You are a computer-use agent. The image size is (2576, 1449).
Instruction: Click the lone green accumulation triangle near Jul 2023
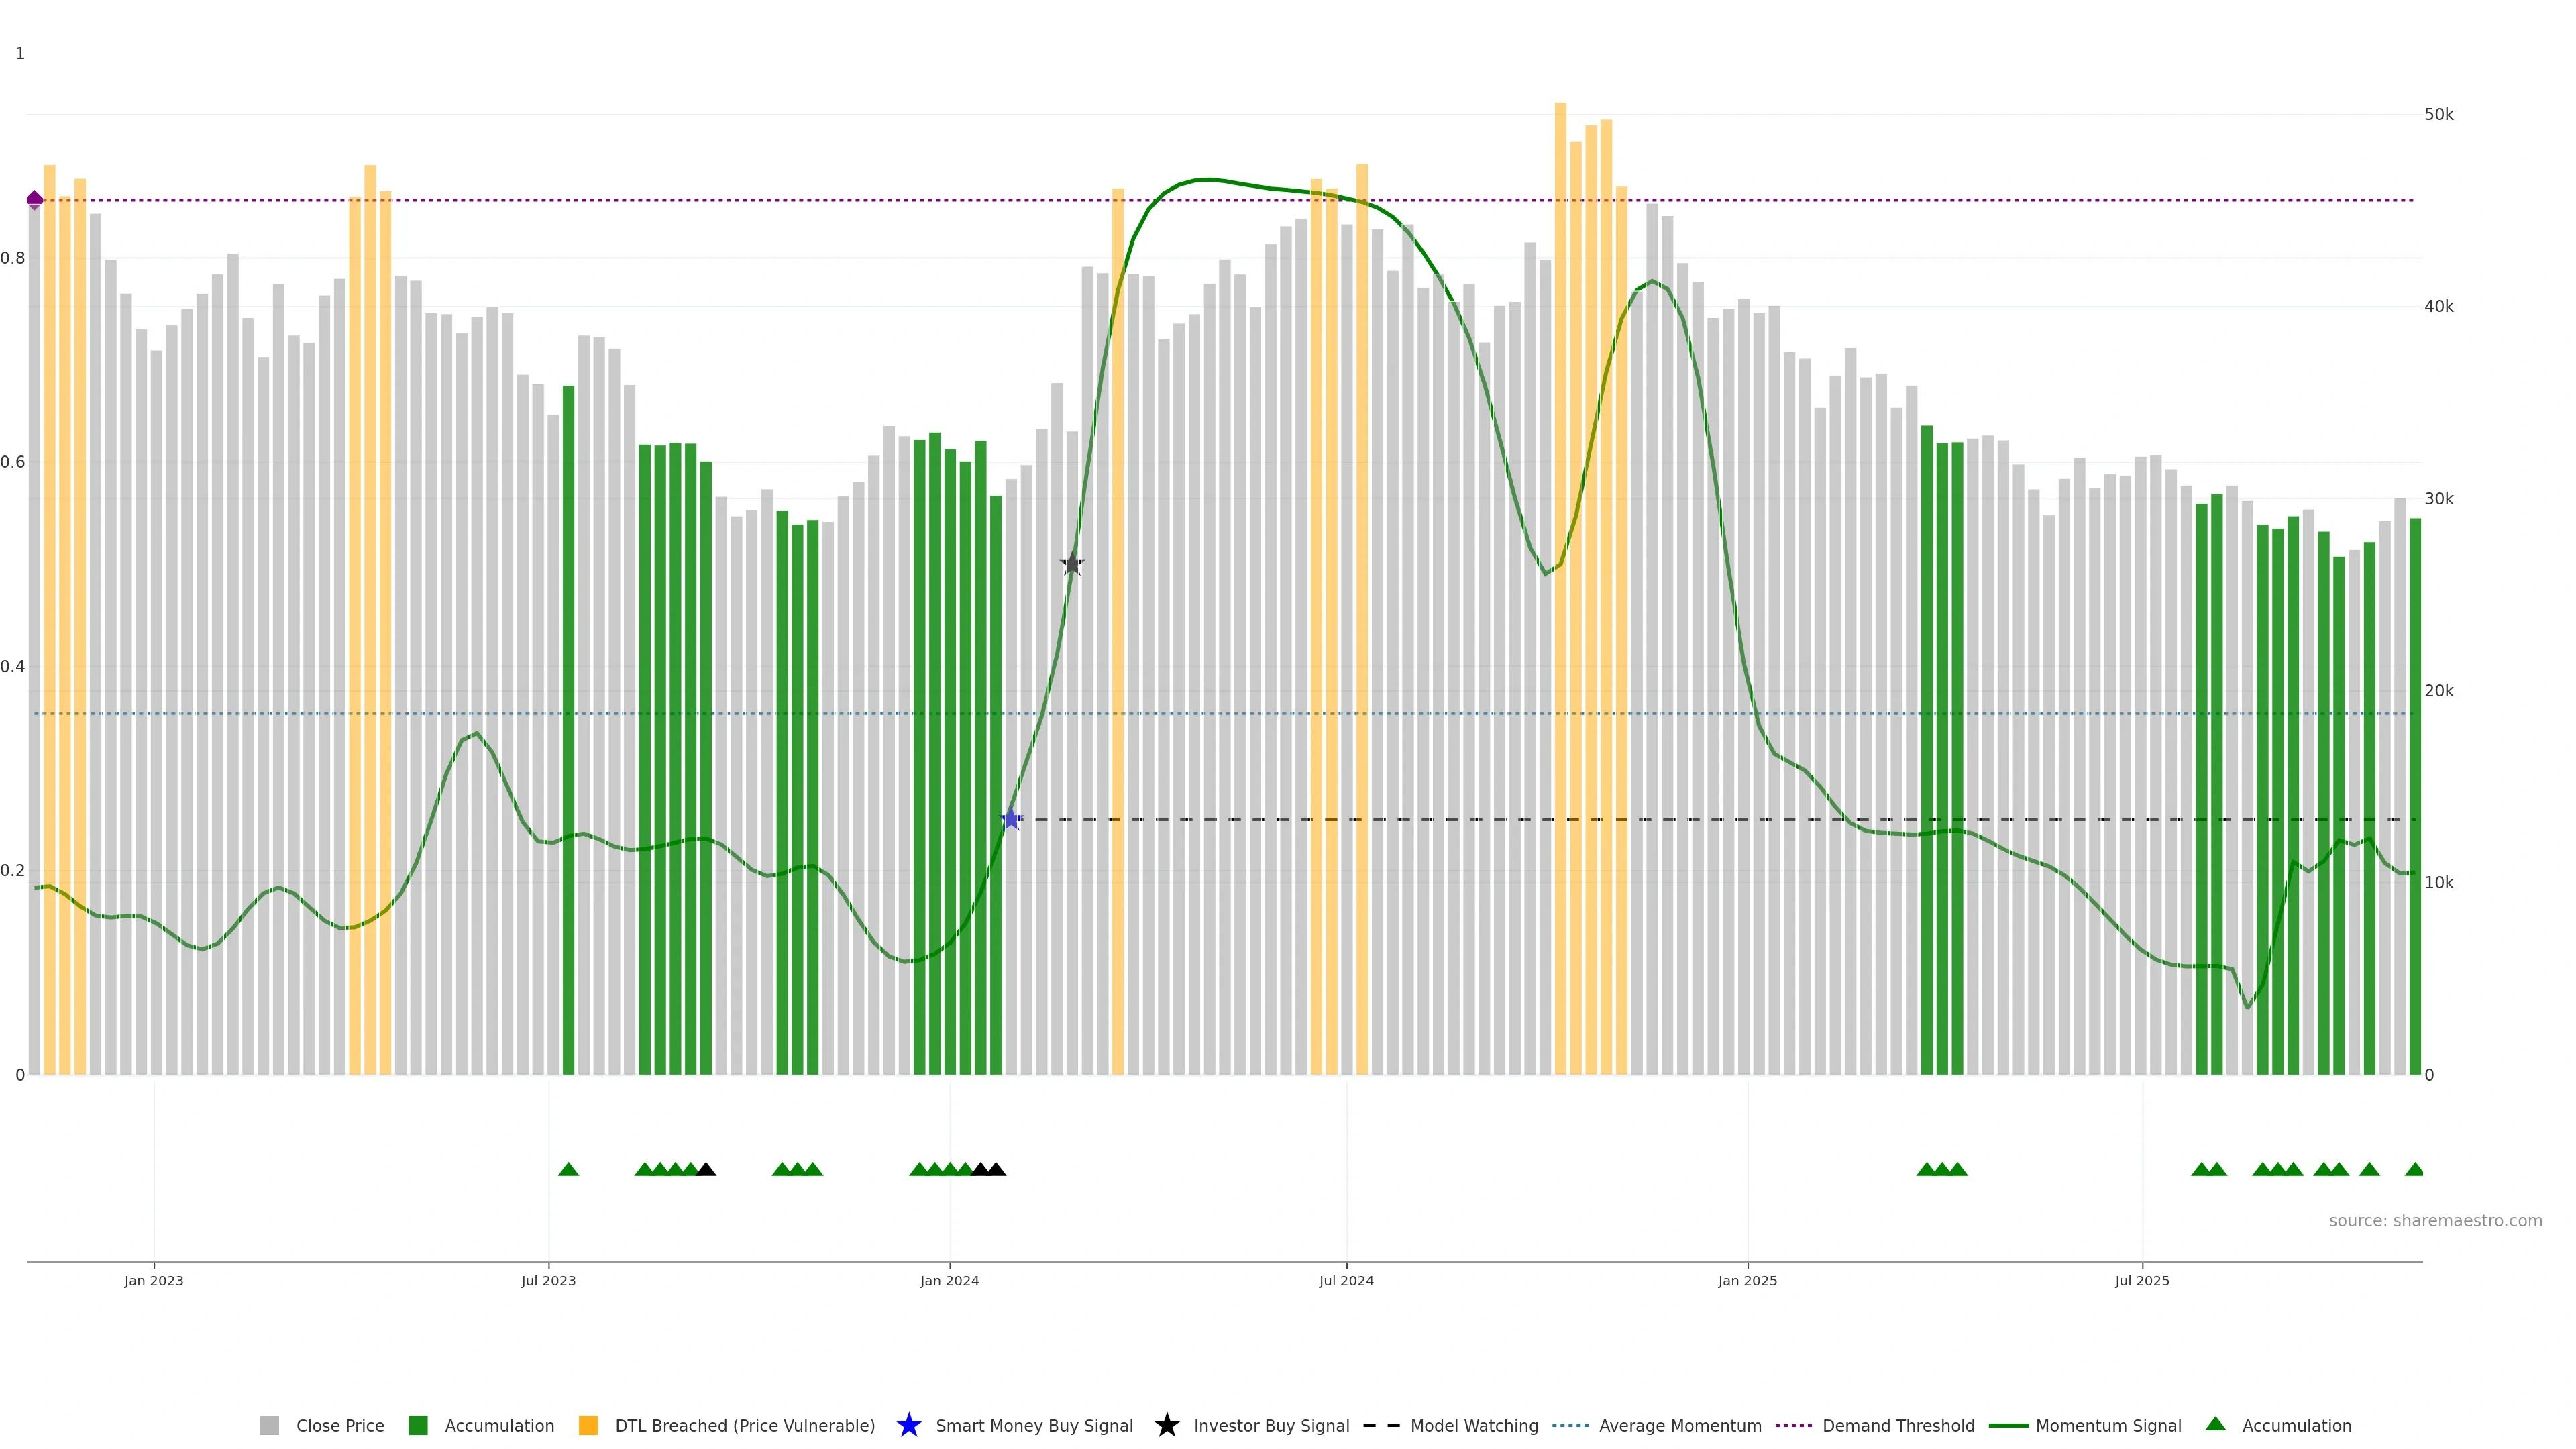point(568,1169)
